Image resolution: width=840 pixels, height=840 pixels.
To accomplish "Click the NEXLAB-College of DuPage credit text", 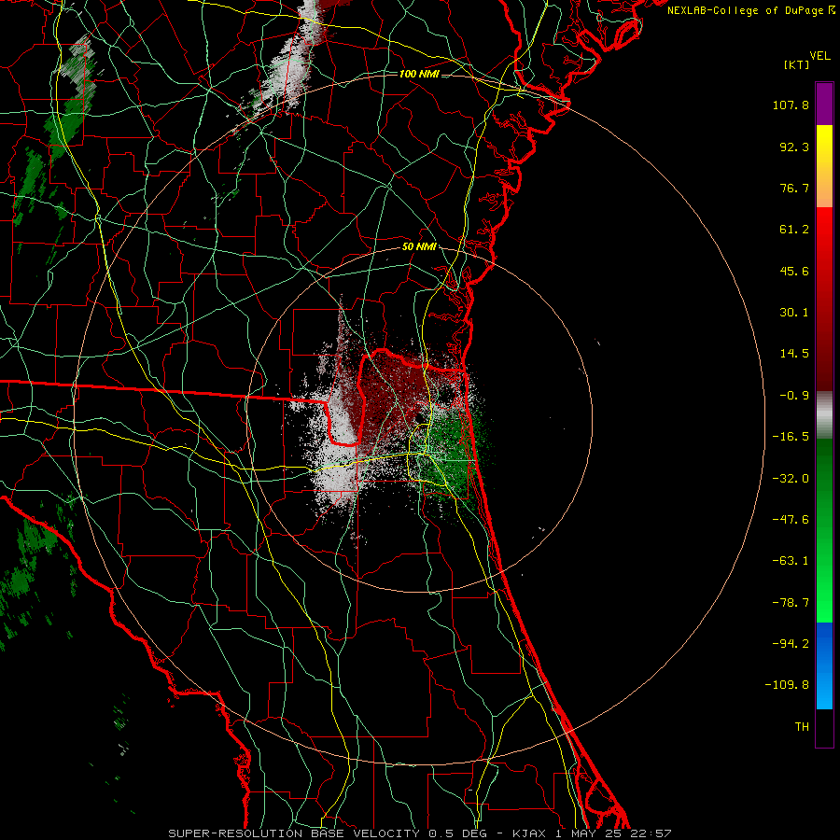I will point(750,10).
